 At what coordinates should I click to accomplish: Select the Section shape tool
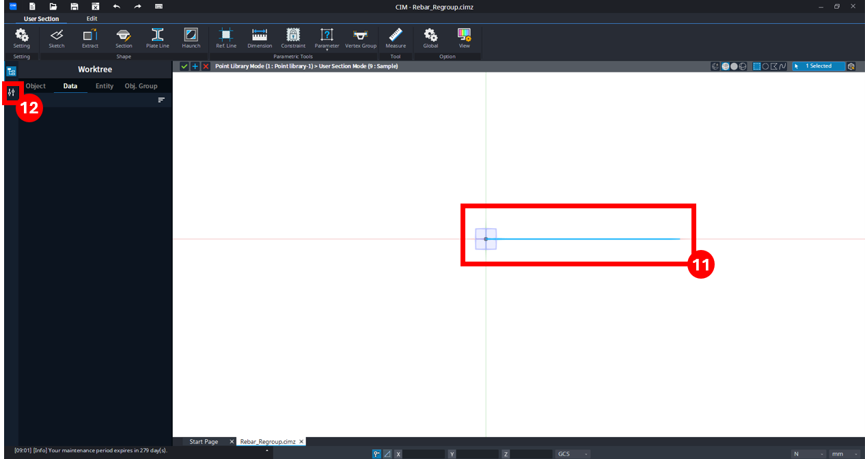[x=124, y=38]
